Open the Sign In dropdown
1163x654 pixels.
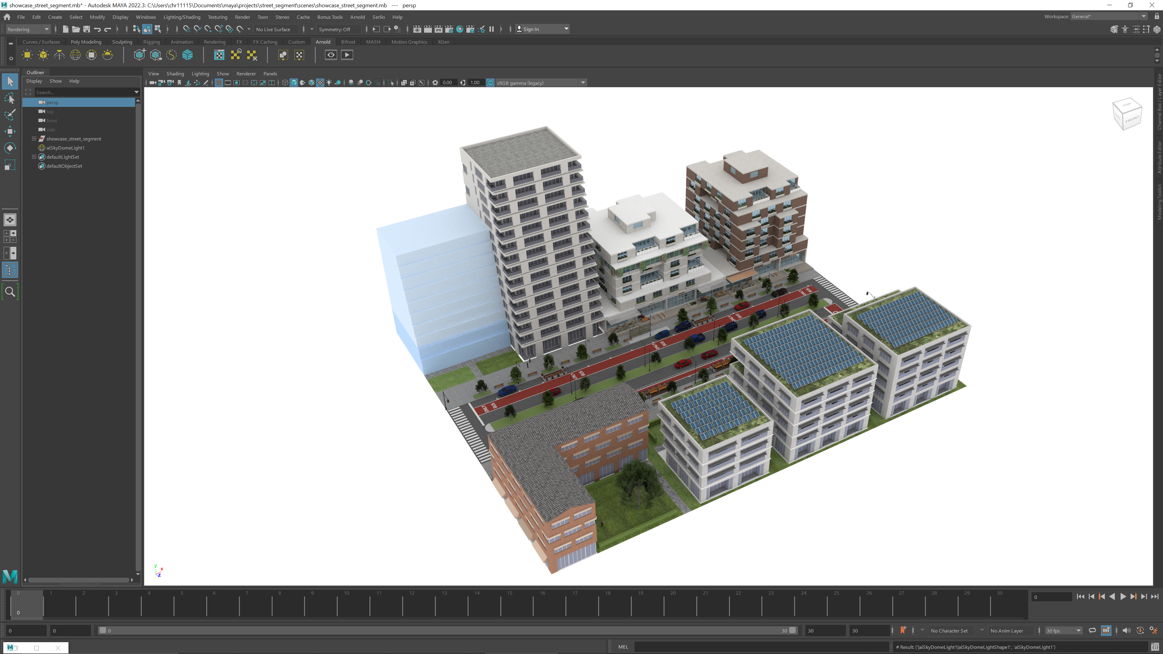click(542, 29)
